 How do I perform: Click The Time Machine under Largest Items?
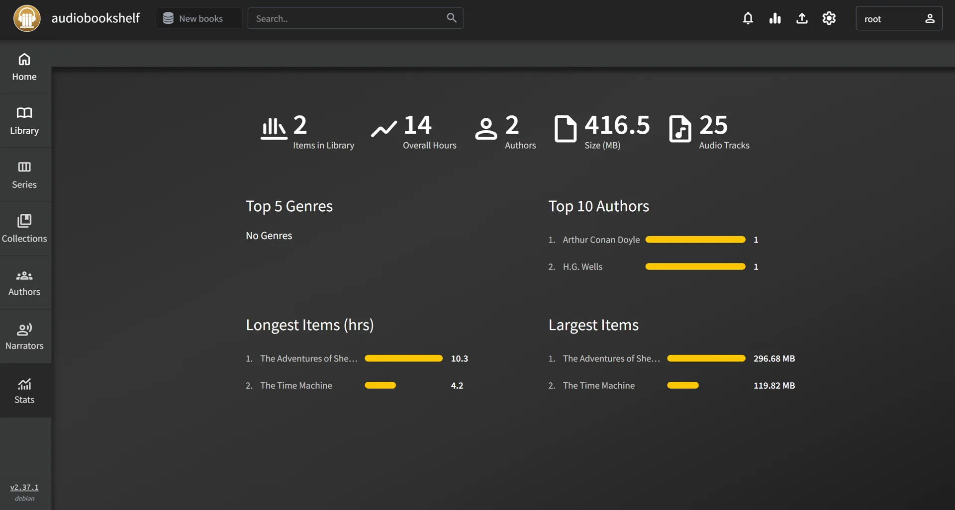coord(598,385)
